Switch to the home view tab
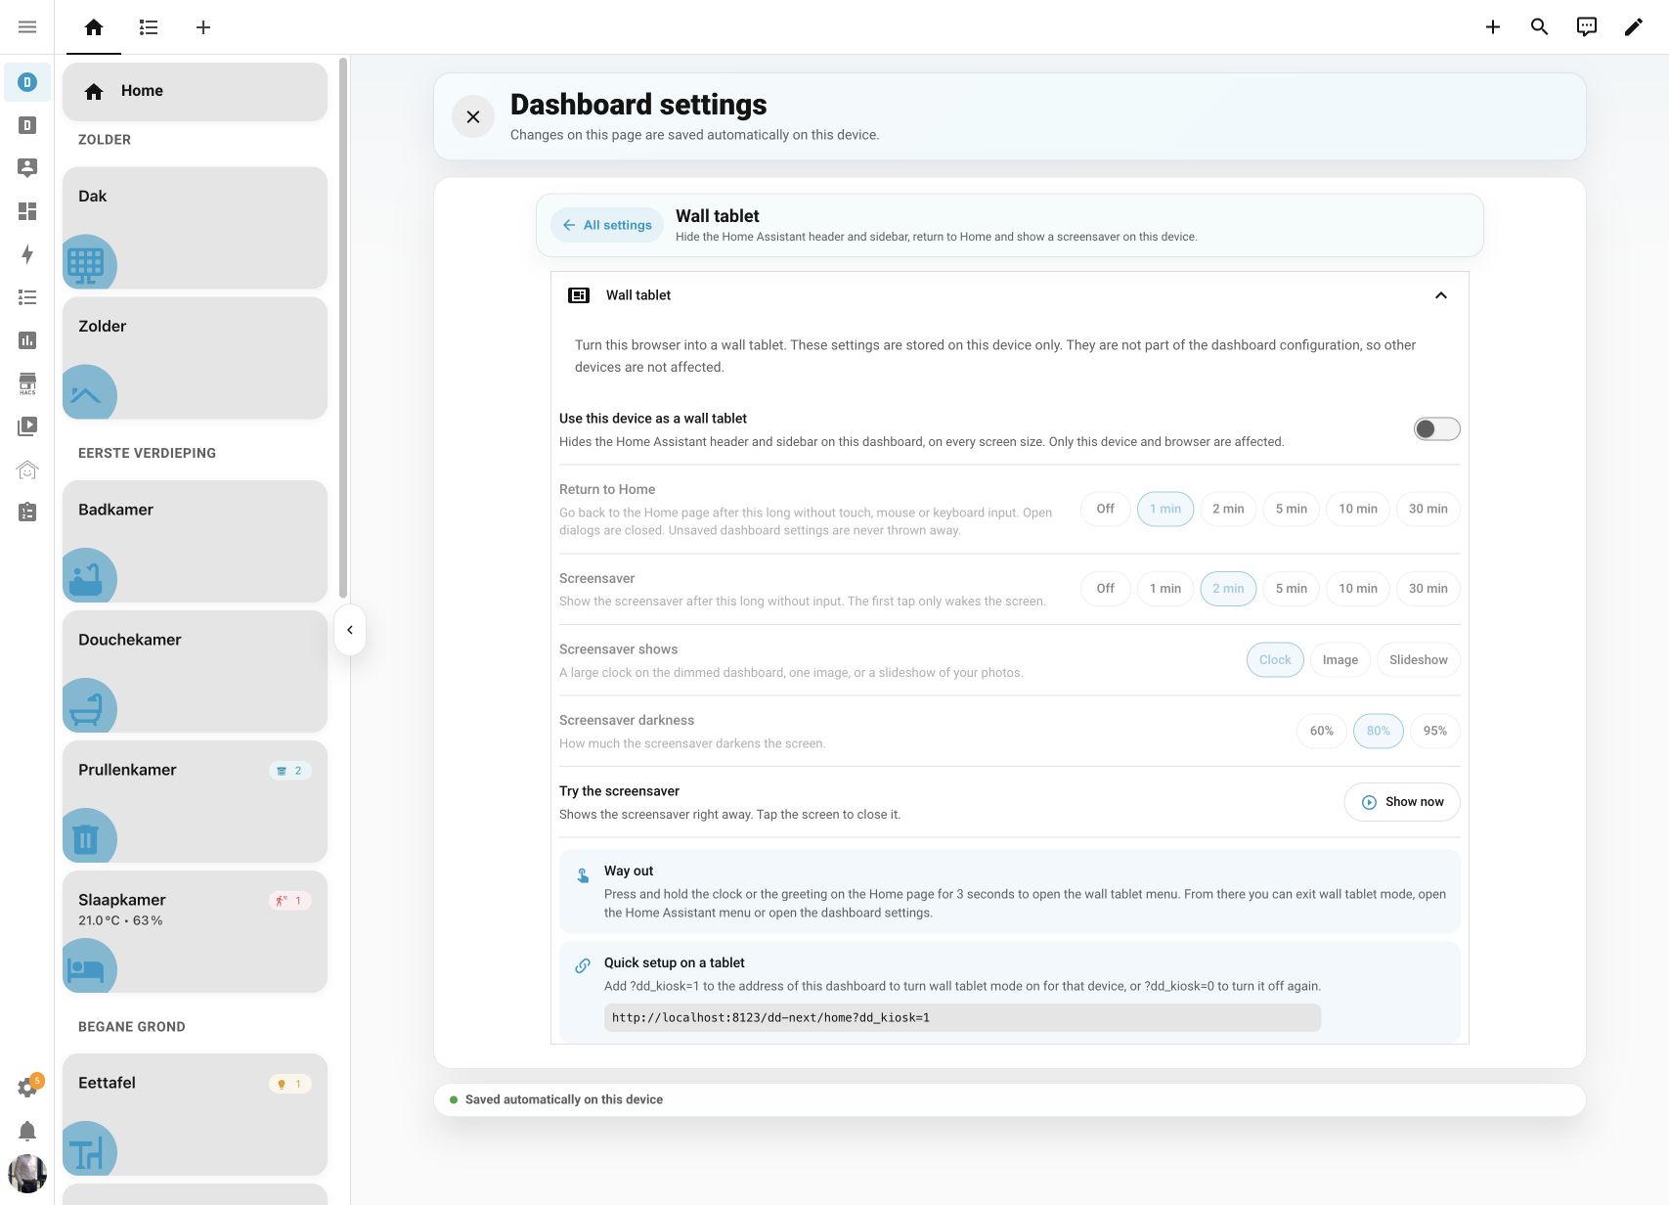The height and width of the screenshot is (1205, 1669). pyautogui.click(x=94, y=27)
